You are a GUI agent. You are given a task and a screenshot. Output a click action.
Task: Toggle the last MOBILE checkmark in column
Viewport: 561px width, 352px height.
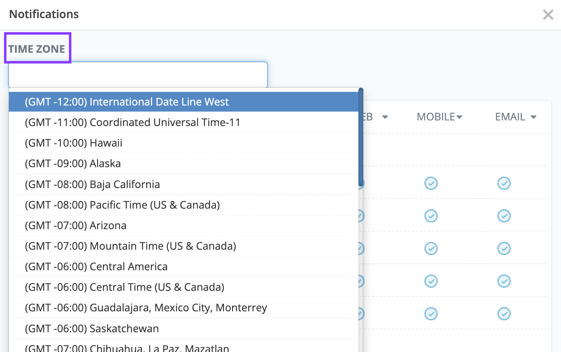pos(431,314)
